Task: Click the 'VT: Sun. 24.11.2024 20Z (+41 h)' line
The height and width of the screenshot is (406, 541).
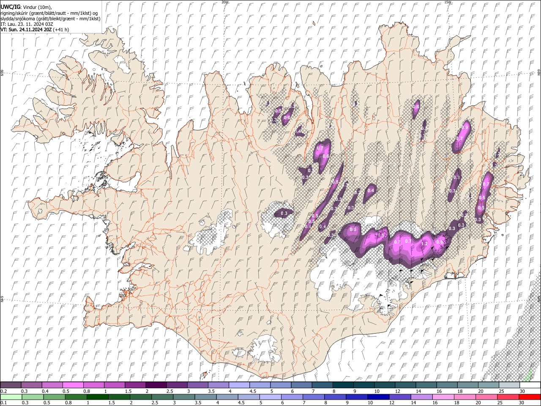Action: coord(35,30)
